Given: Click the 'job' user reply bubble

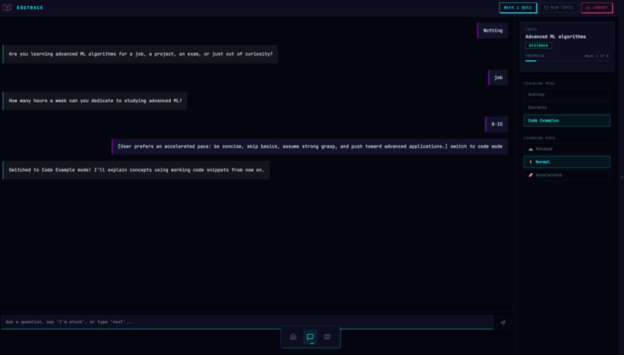Looking at the screenshot, I should pos(498,77).
